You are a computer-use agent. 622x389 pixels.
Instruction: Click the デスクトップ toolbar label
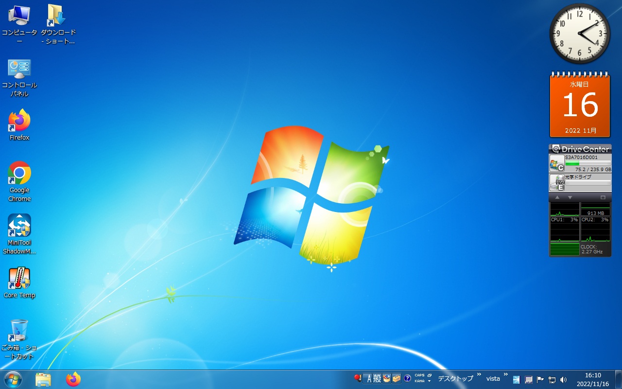[455, 379]
